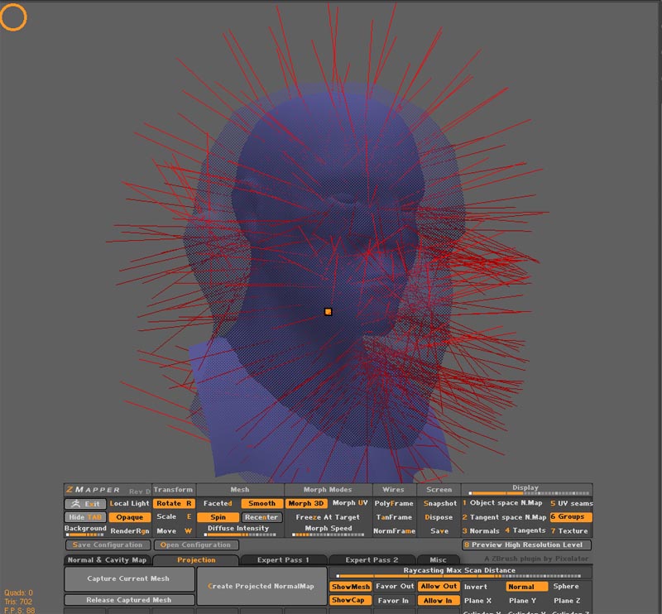The width and height of the screenshot is (662, 614).
Task: Turn off Allow Out raycasting
Action: point(438,587)
